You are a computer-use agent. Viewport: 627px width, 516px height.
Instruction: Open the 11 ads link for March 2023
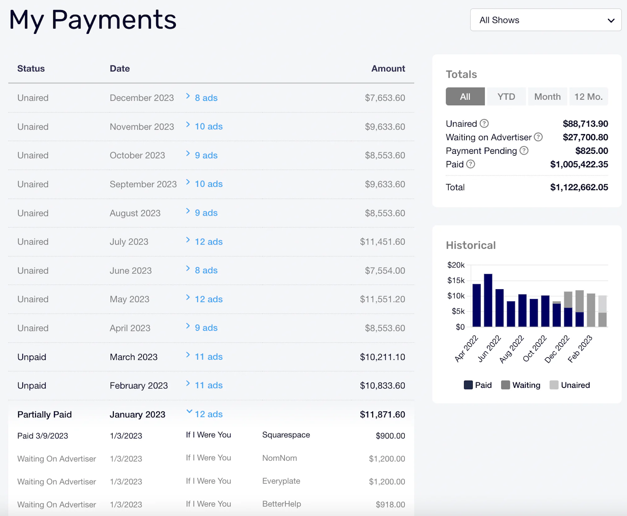[x=208, y=357]
